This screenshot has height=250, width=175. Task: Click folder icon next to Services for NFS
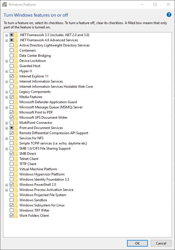[x=16, y=138]
